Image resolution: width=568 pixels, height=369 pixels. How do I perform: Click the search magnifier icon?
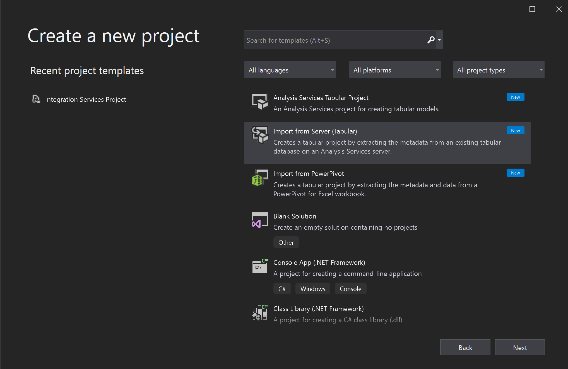pyautogui.click(x=431, y=40)
